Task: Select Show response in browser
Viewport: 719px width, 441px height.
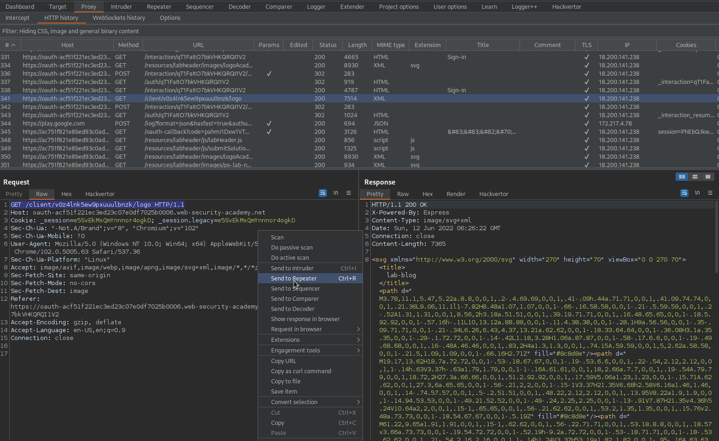Action: pyautogui.click(x=310, y=319)
